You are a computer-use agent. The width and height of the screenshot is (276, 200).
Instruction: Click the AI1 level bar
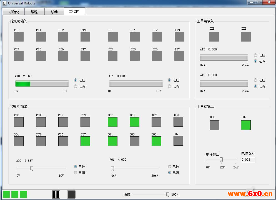click(136, 84)
